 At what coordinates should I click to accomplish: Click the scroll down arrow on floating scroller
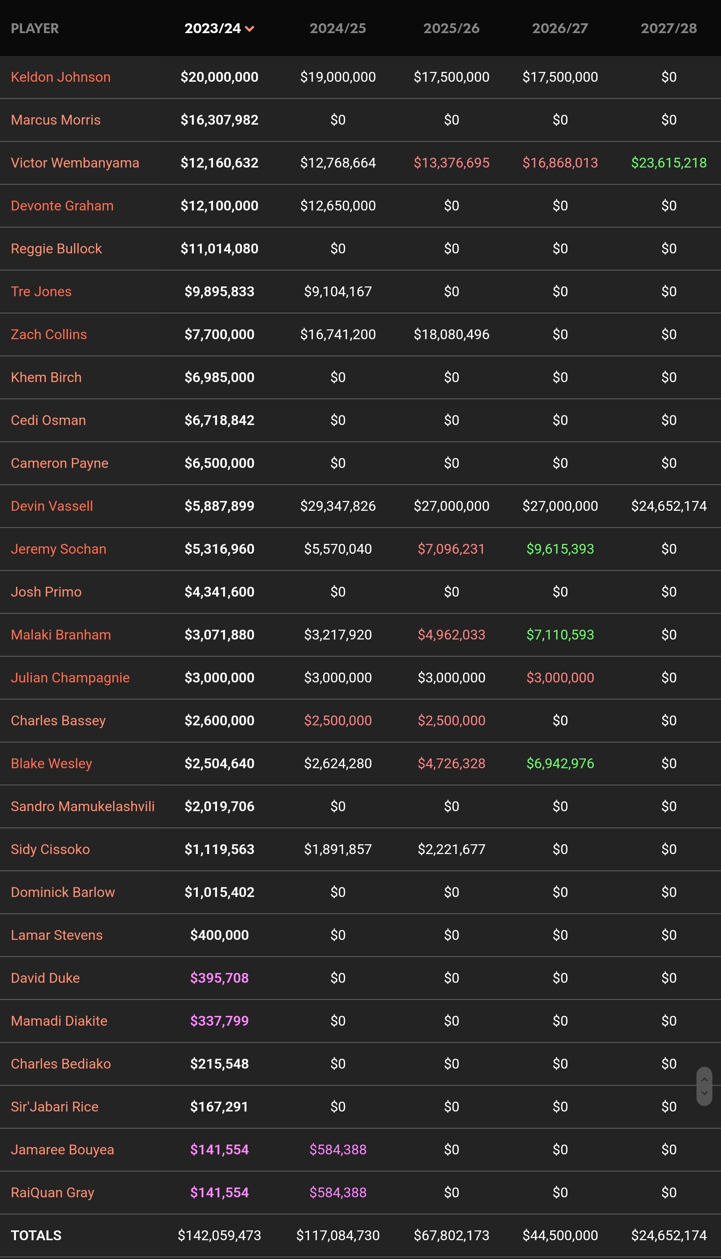(x=704, y=1093)
